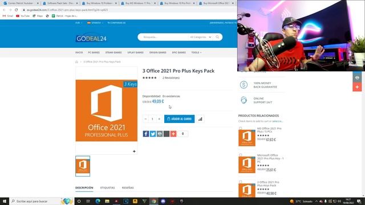This screenshot has width=365, height=205.
Task: Check the Microsoft Office 2021 Pro Plus Key 1 PC checkbox
Action: [x=241, y=155]
